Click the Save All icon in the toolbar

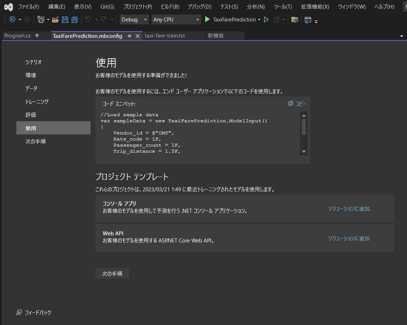click(x=74, y=20)
